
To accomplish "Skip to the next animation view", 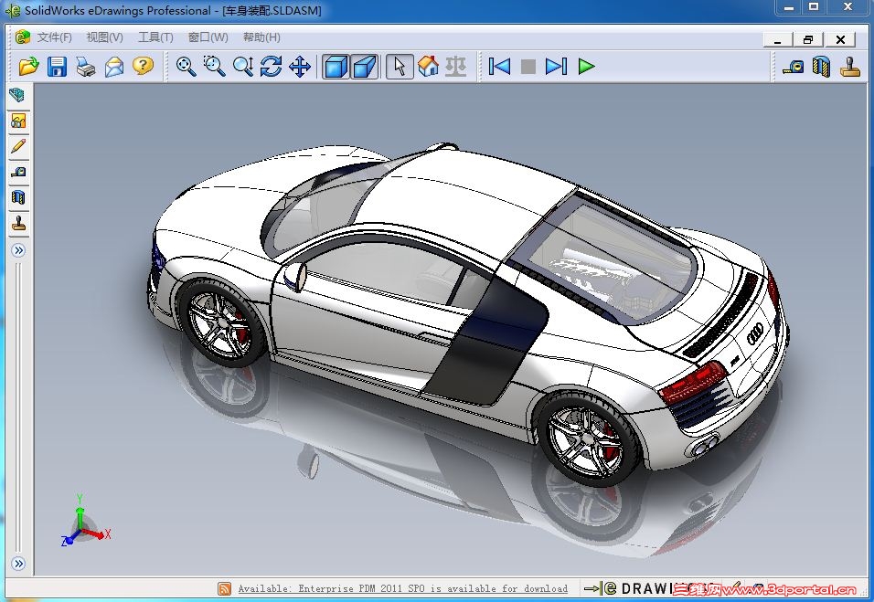I will (x=556, y=67).
